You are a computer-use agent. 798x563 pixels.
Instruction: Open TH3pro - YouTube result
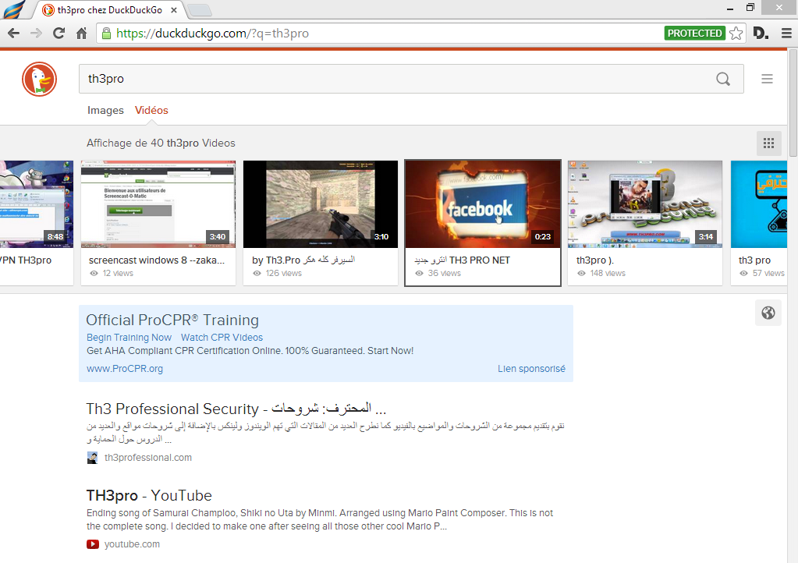(149, 495)
